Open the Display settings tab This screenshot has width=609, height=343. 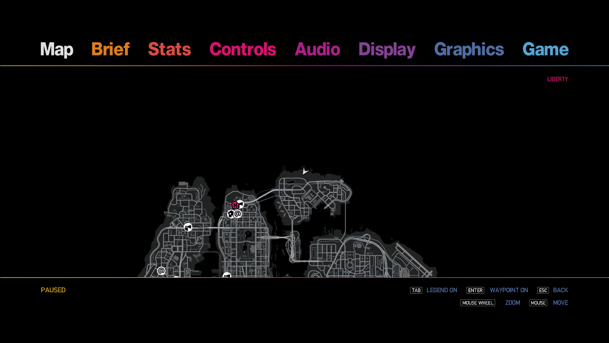[x=387, y=50]
